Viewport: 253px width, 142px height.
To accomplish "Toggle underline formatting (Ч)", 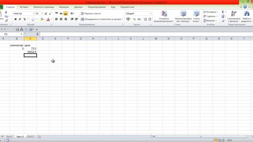I will tap(25, 19).
